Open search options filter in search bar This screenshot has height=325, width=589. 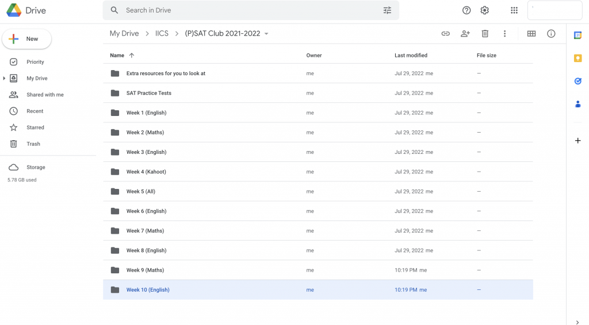(387, 10)
